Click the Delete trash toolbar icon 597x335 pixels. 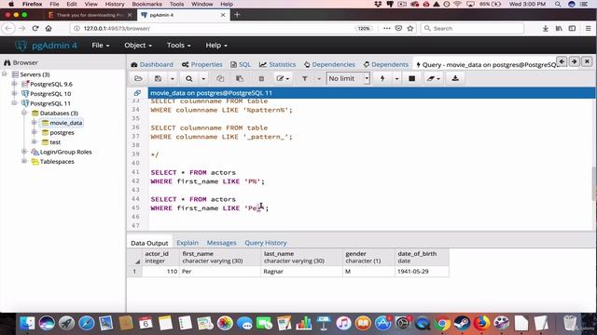pyautogui.click(x=261, y=78)
